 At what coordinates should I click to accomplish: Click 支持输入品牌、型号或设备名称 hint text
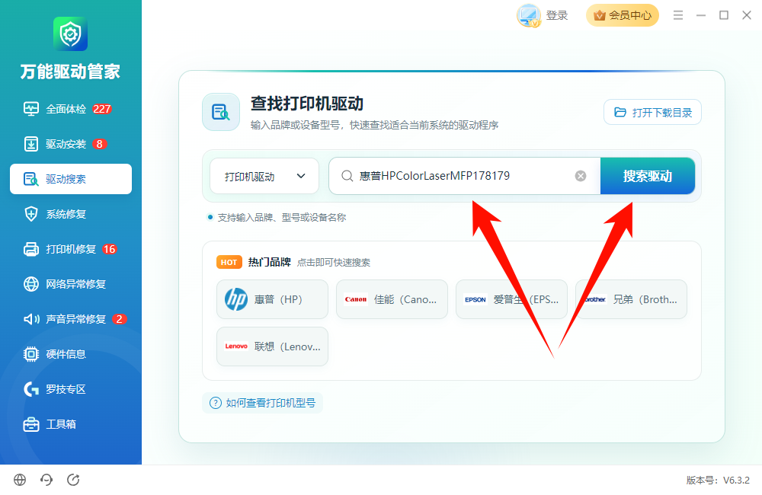pos(281,218)
